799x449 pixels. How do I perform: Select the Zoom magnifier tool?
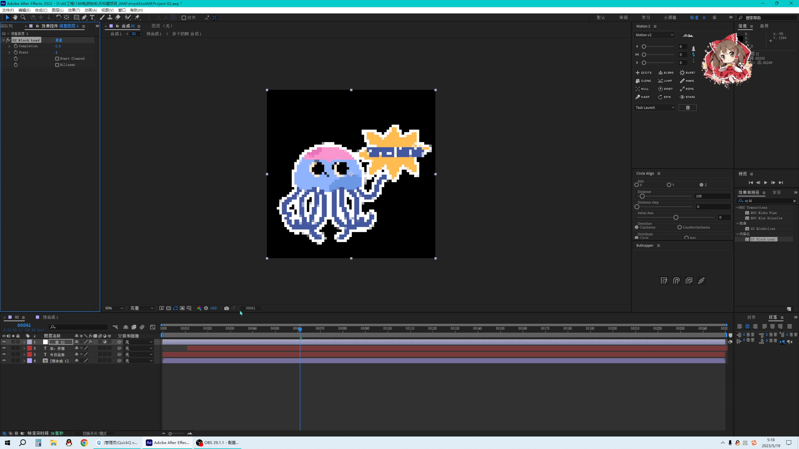[x=23, y=17]
